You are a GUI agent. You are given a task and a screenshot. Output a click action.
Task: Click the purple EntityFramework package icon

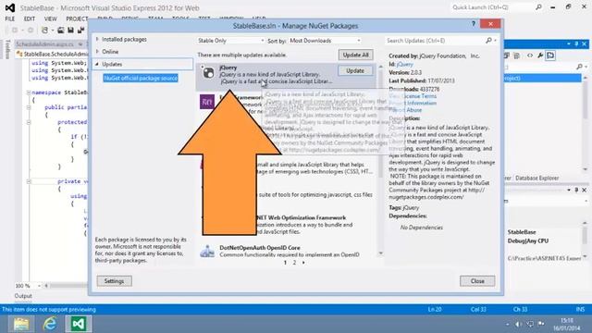207,102
